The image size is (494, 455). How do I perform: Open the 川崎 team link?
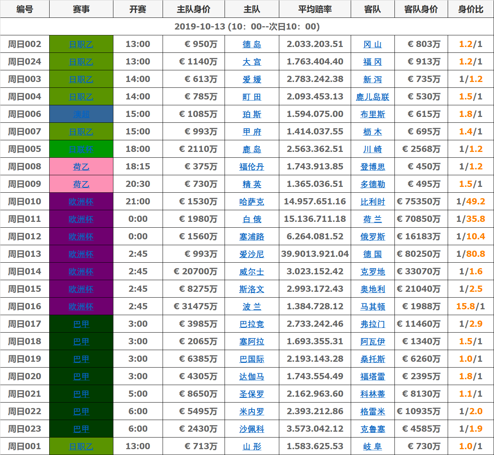click(x=373, y=149)
